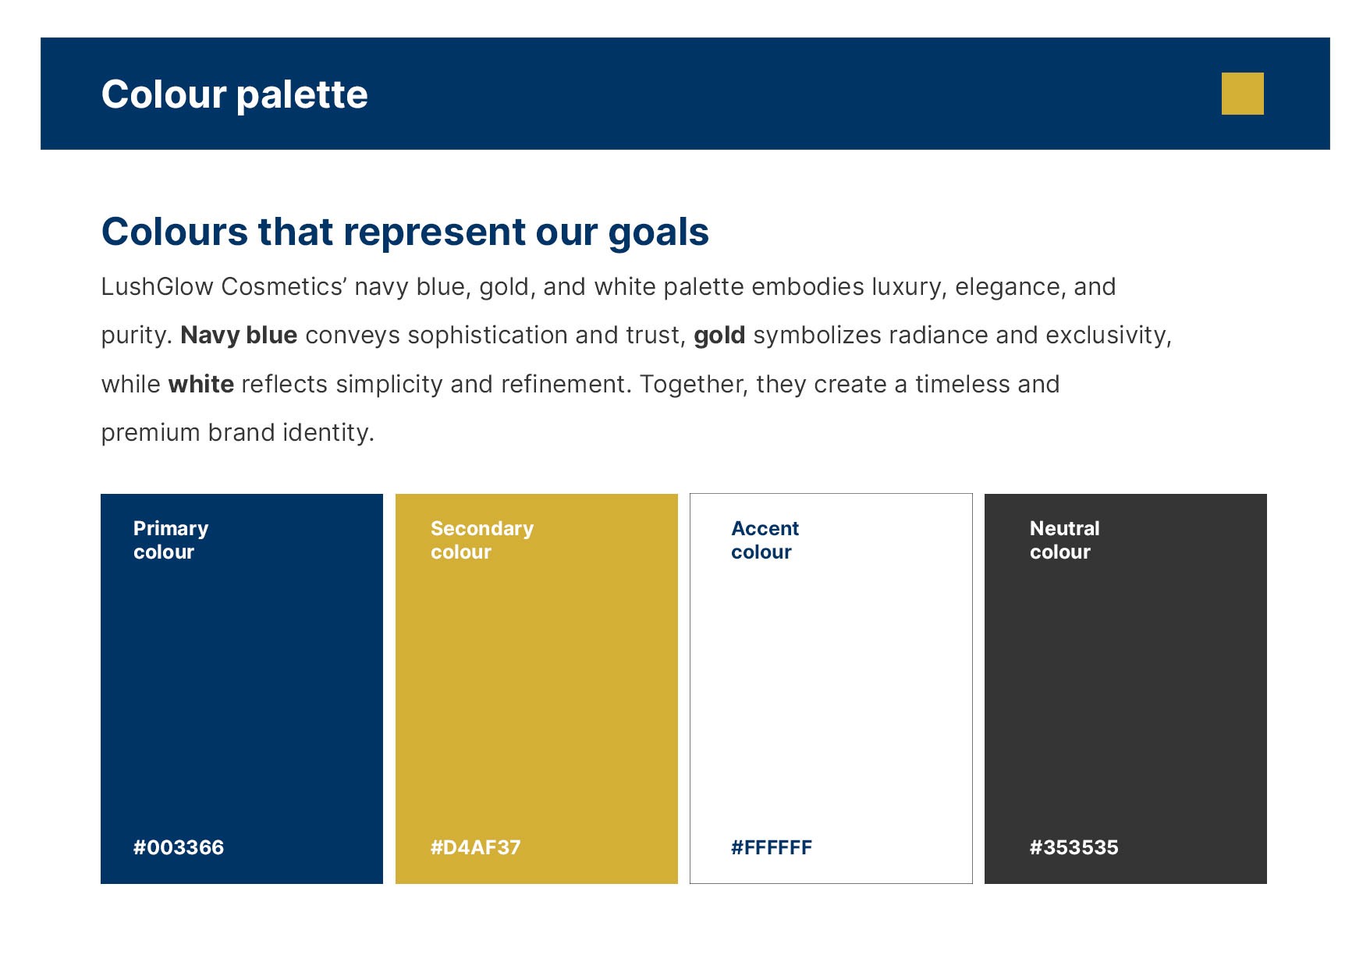Click the Secondary colour label
Image resolution: width=1370 pixels, height=969 pixels.
click(x=482, y=540)
